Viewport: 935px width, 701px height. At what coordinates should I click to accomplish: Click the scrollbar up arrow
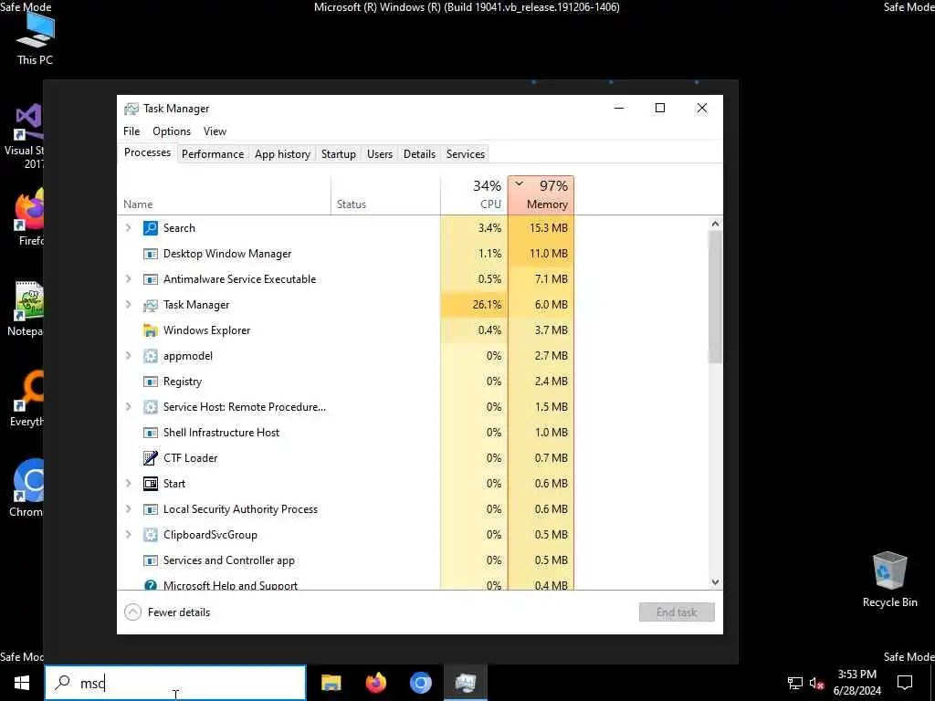(x=715, y=224)
